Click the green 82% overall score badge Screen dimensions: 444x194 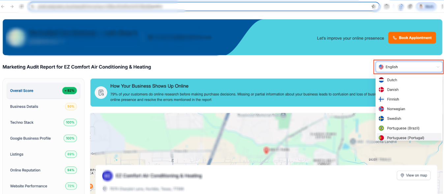69,91
